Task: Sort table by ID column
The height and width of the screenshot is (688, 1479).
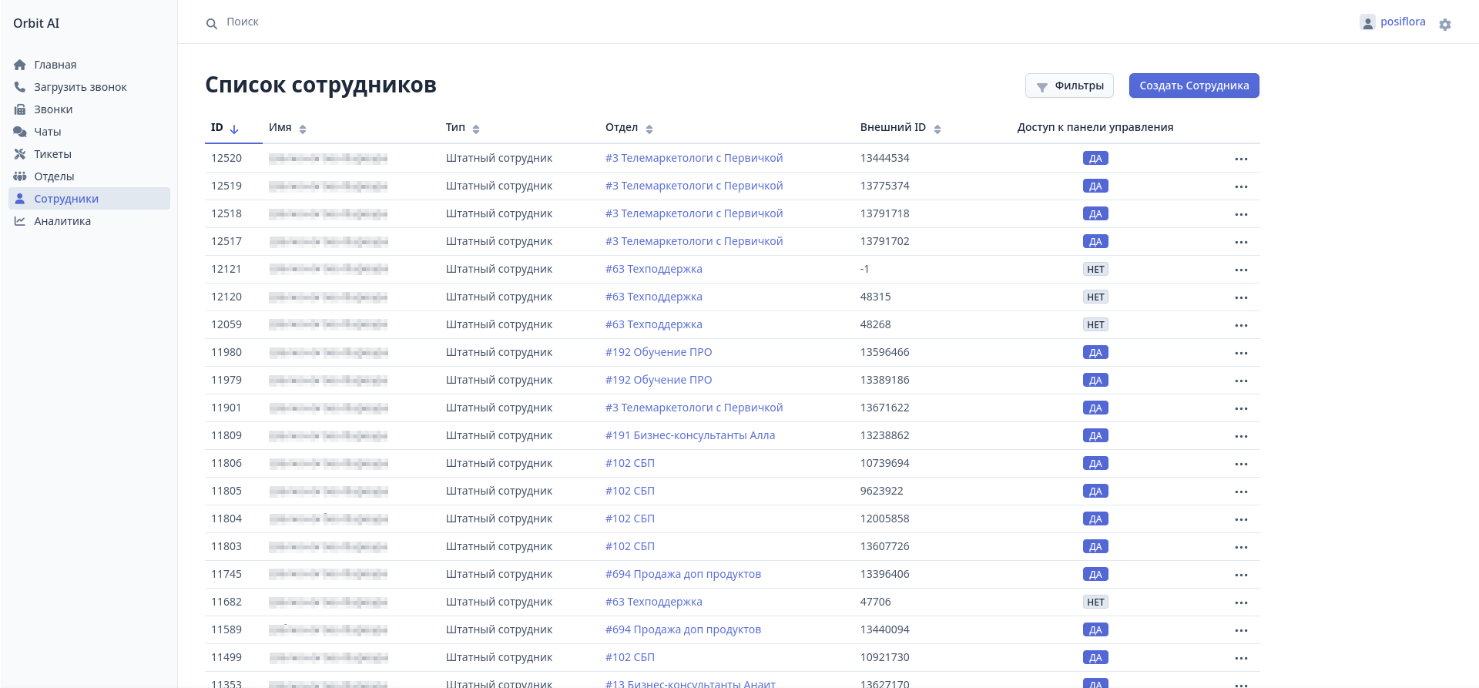Action: [x=225, y=128]
